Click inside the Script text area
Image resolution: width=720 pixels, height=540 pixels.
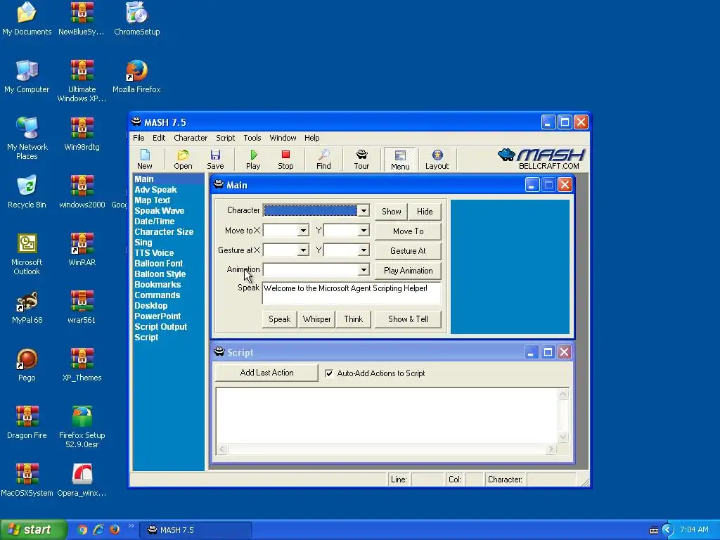click(x=387, y=416)
